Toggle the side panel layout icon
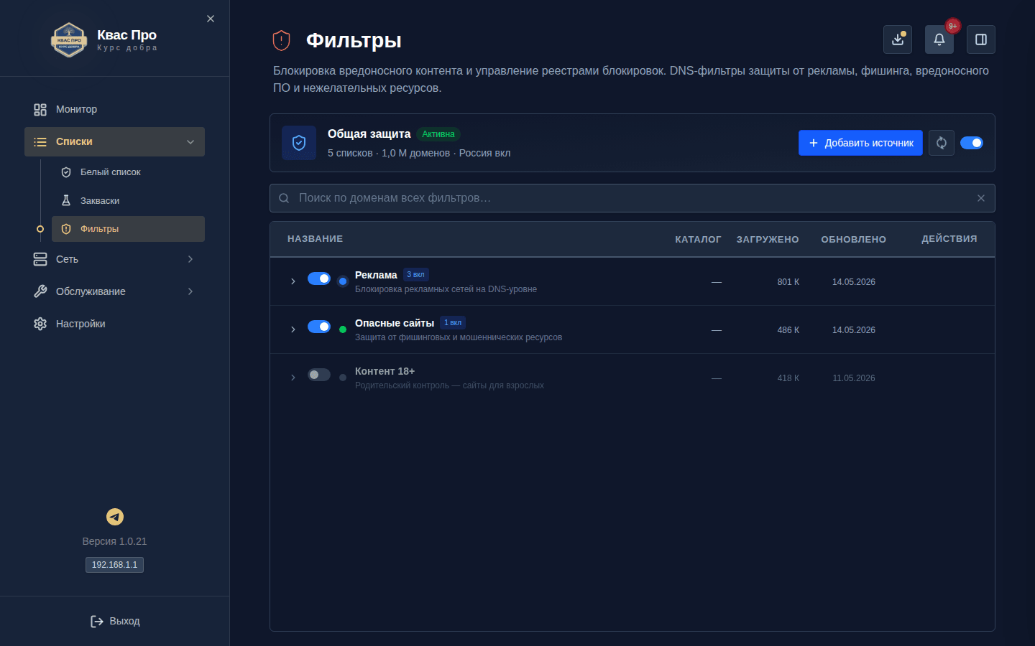1035x646 pixels. pos(981,39)
